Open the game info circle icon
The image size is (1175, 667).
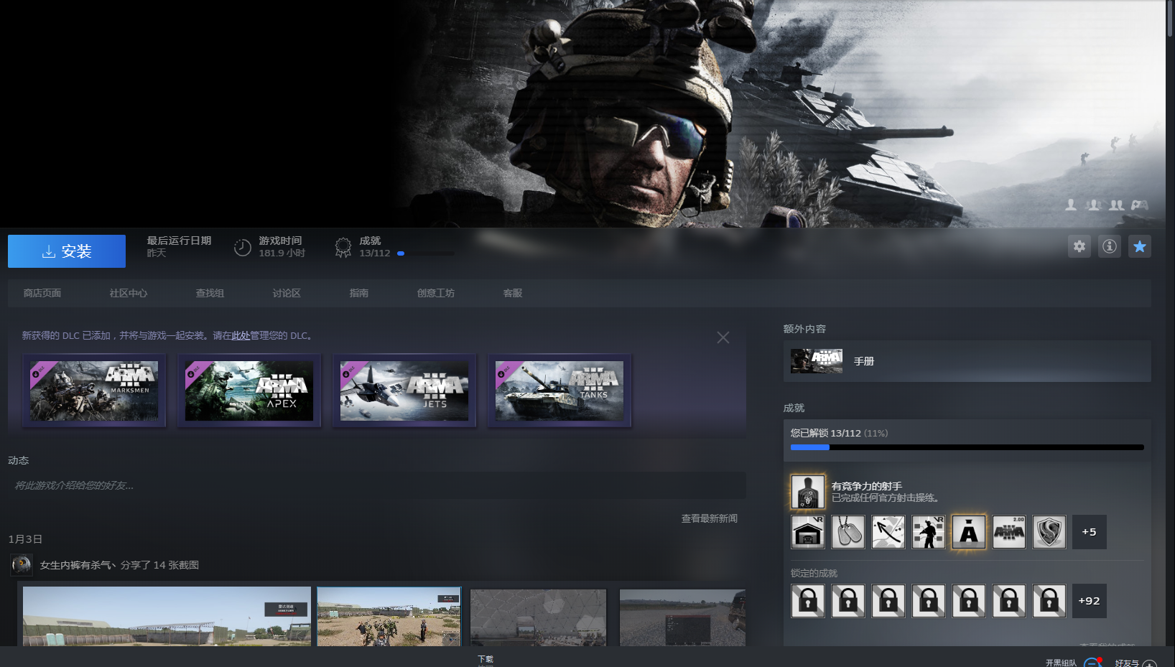[1110, 246]
